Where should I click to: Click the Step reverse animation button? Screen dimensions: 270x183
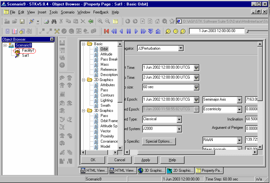coord(114,31)
